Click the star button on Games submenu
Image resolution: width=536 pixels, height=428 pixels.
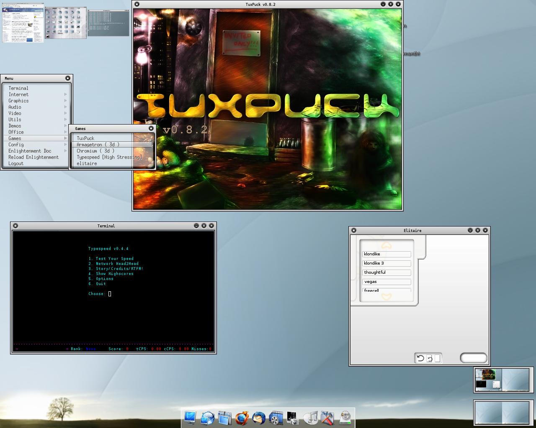coord(151,128)
